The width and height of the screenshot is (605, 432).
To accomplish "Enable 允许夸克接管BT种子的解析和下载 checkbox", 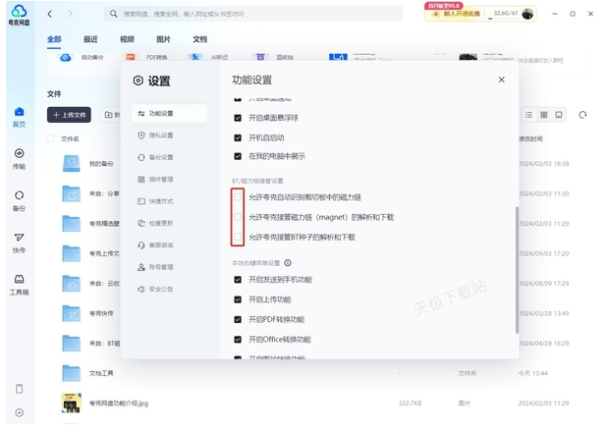I will (238, 237).
